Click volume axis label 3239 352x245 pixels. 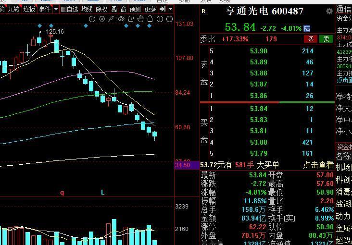[x=182, y=207]
